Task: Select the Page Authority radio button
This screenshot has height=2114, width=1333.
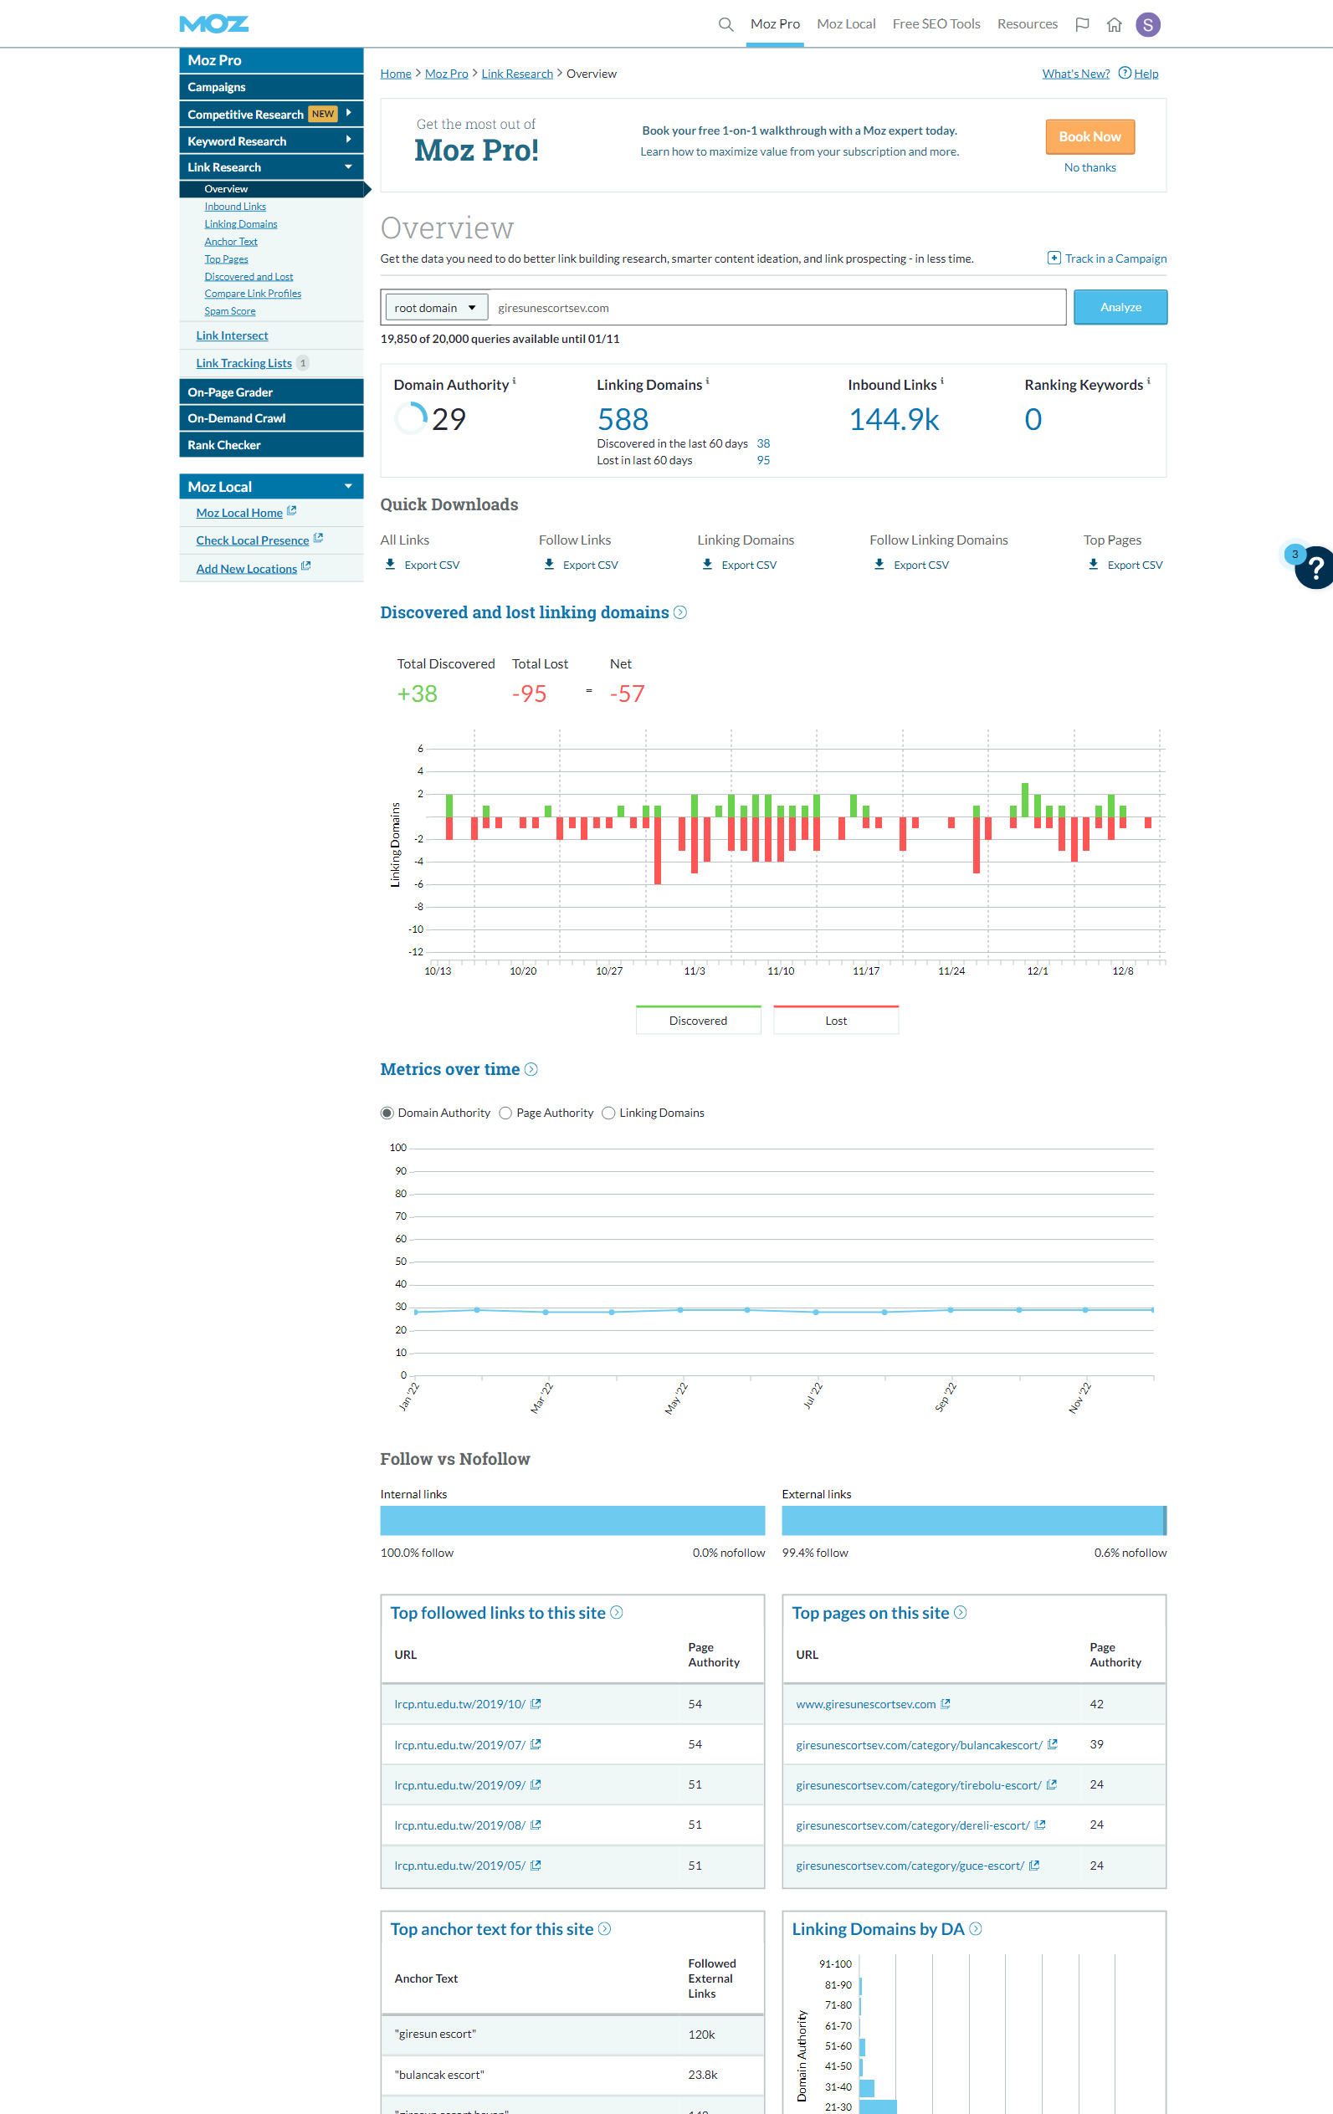Action: 505,1113
